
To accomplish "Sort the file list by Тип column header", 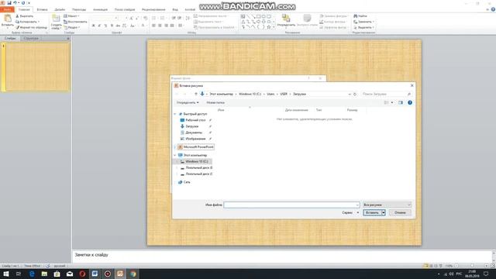I will pyautogui.click(x=319, y=110).
